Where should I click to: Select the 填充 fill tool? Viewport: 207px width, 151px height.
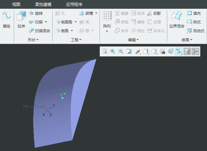pyautogui.click(x=194, y=13)
